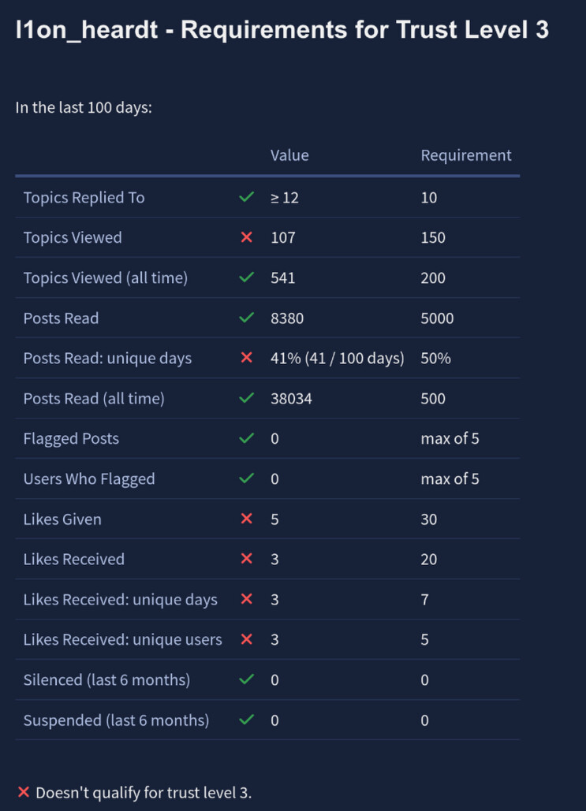Viewport: 586px width, 811px height.
Task: Click the green checkmark beside Silenced (last 6 months)
Action: tap(246, 680)
